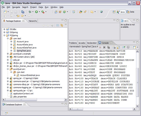Select the Database Explorer tab
This screenshot has width=141, height=116.
[14, 104]
